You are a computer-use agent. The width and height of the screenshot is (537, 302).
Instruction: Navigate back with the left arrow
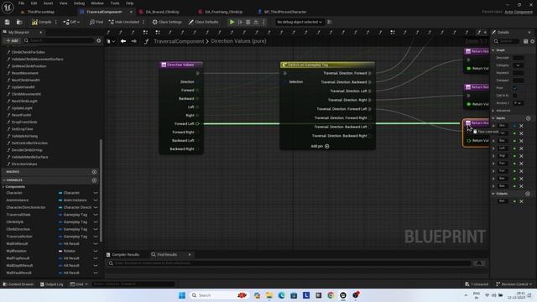pos(123,41)
